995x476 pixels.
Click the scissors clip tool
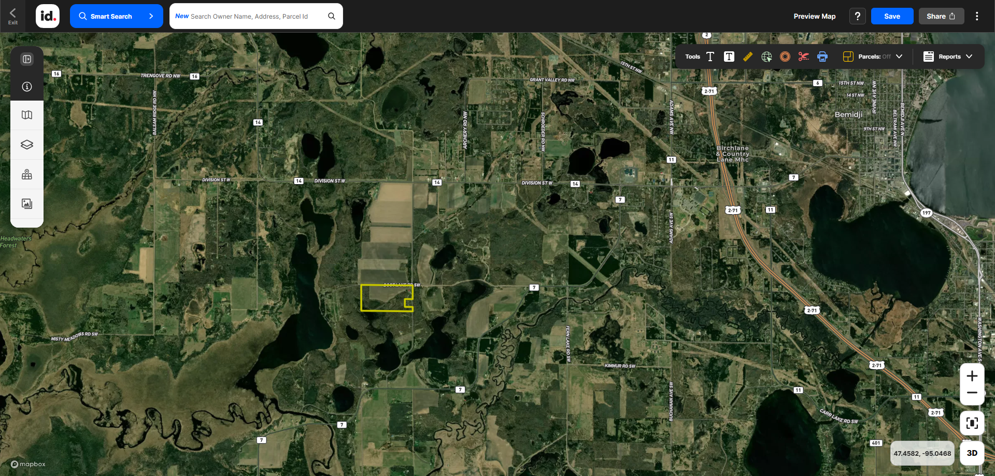pos(804,57)
